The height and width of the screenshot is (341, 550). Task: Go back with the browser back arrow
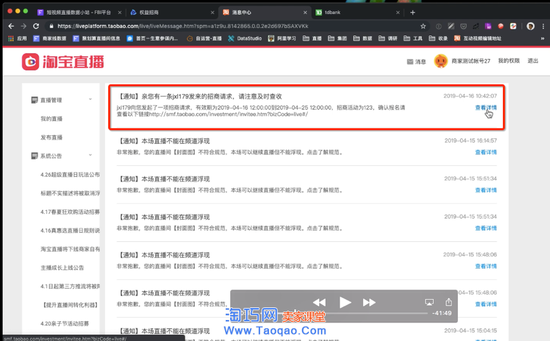(11, 26)
